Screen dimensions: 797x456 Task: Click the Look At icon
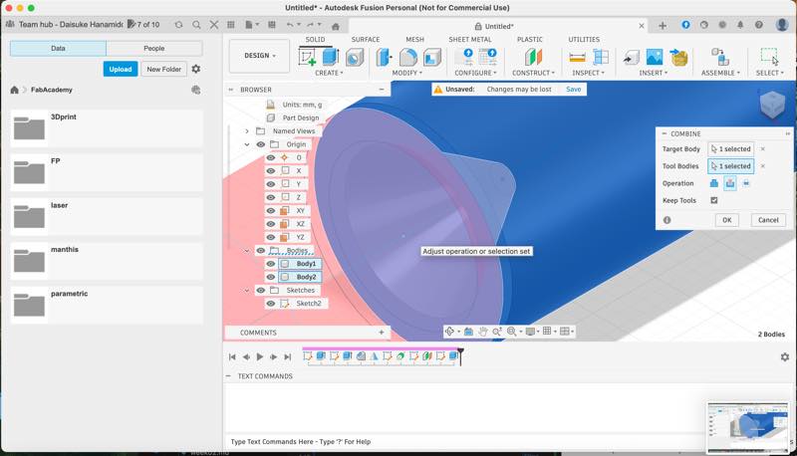pos(468,332)
